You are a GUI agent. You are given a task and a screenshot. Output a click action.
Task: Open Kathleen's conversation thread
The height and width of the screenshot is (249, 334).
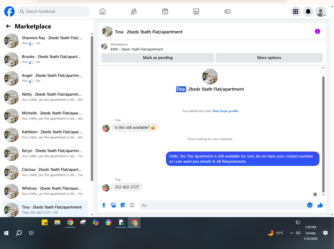point(45,135)
